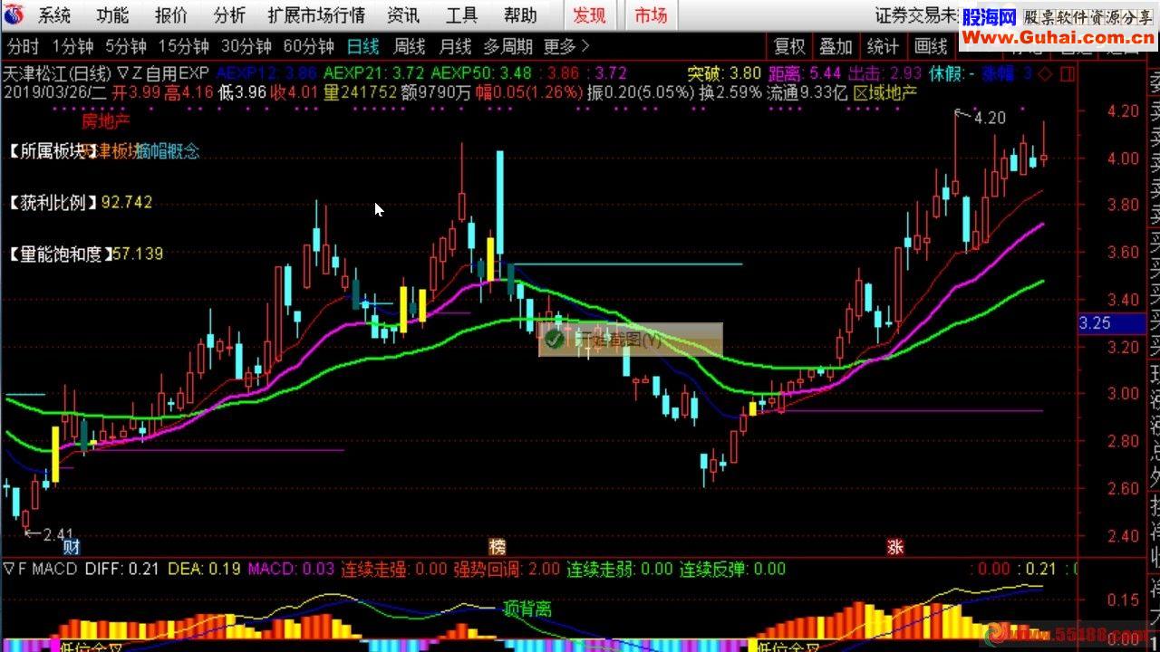Open the 资讯 menu
Screen dimensions: 1160x652
point(403,15)
